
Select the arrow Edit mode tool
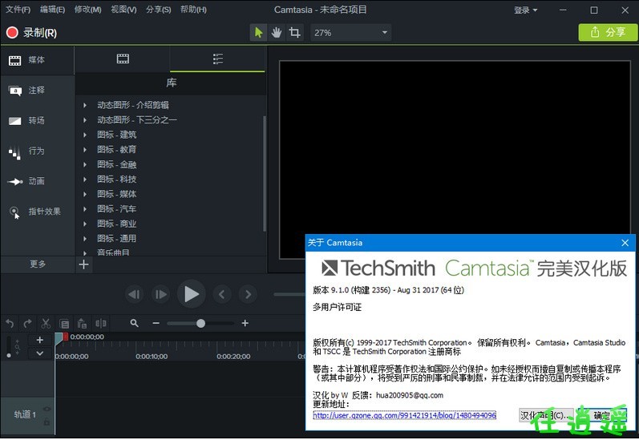258,33
